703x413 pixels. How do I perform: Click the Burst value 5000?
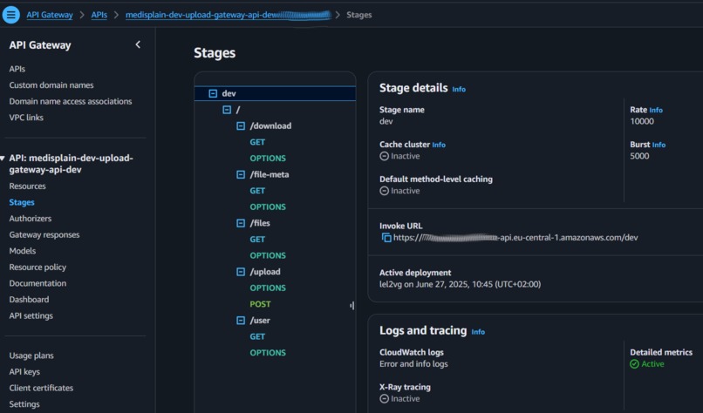coord(639,156)
